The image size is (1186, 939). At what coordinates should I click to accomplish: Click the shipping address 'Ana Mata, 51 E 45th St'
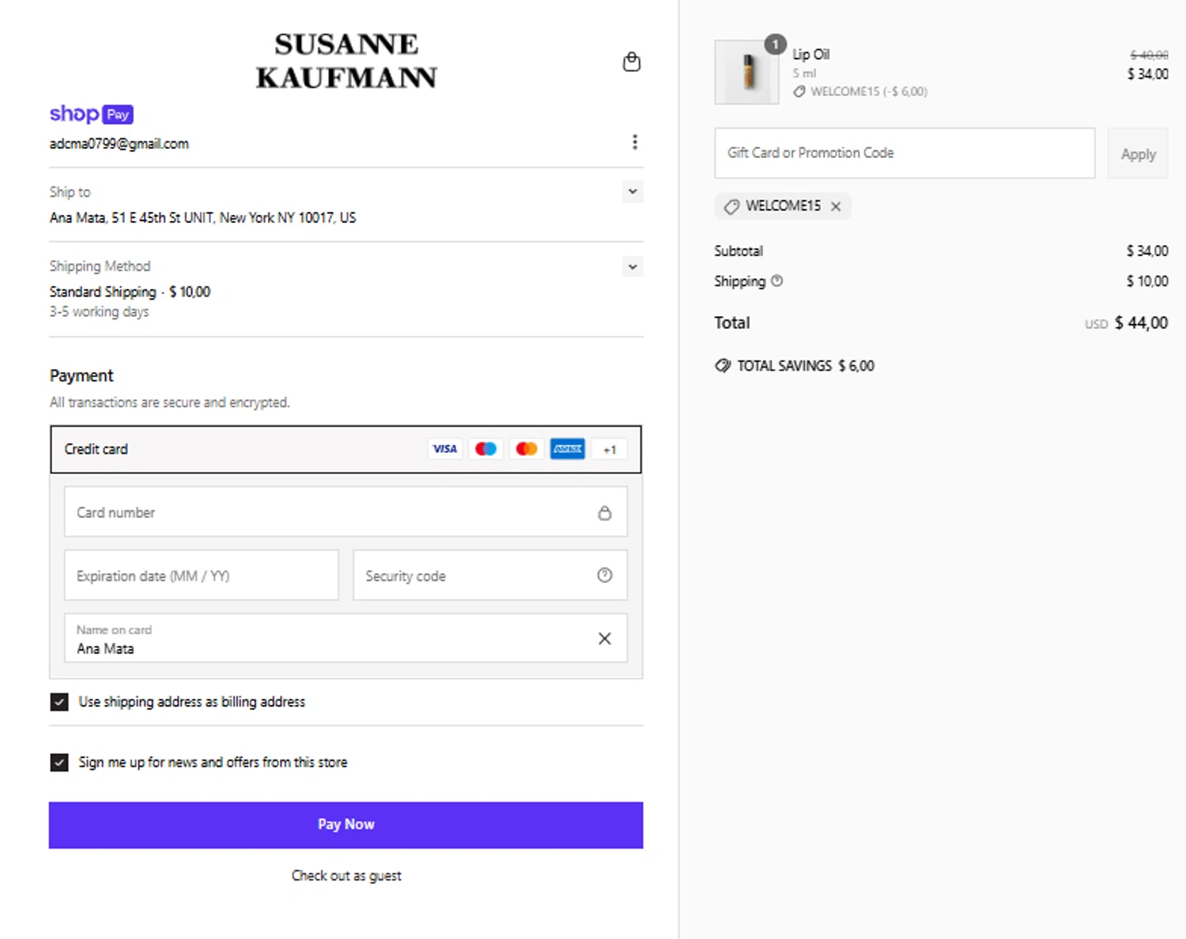click(x=202, y=217)
